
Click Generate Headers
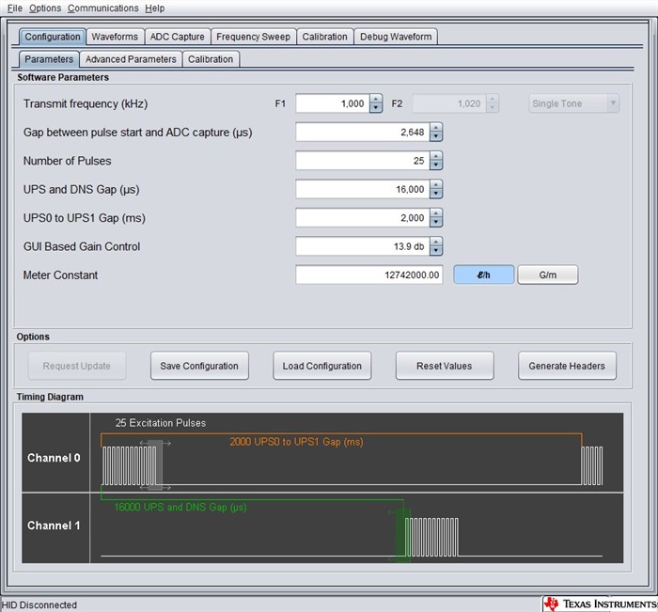point(567,366)
